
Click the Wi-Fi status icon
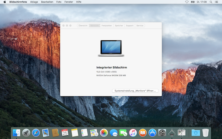pos(187,2)
